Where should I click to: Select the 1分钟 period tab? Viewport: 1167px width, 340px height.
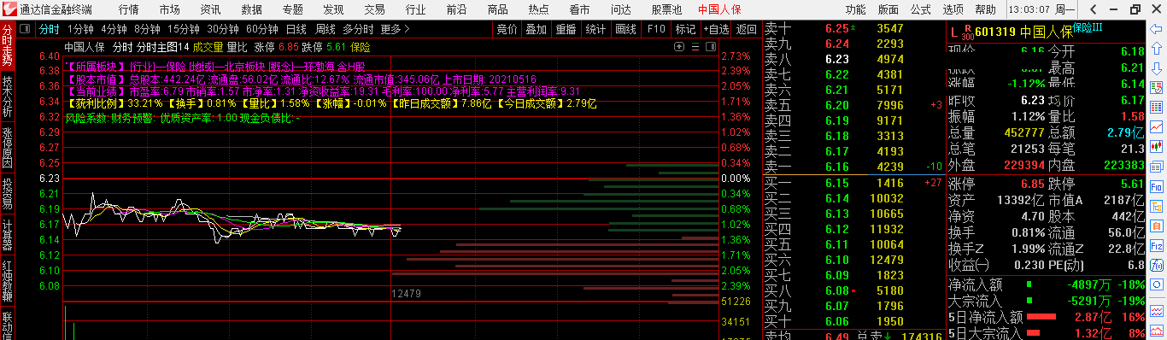(x=79, y=29)
